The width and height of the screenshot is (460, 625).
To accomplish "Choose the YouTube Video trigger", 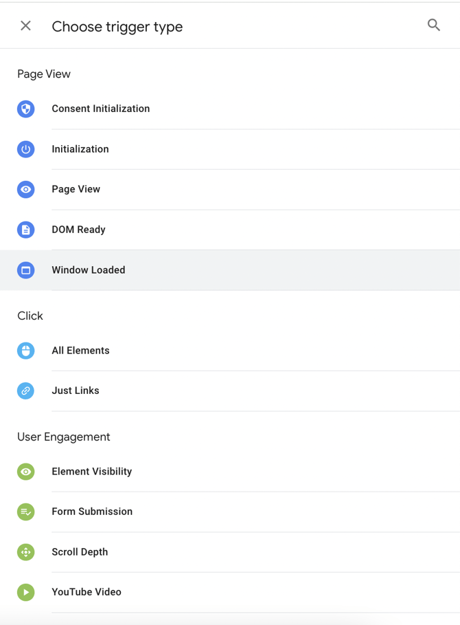I will [x=87, y=592].
